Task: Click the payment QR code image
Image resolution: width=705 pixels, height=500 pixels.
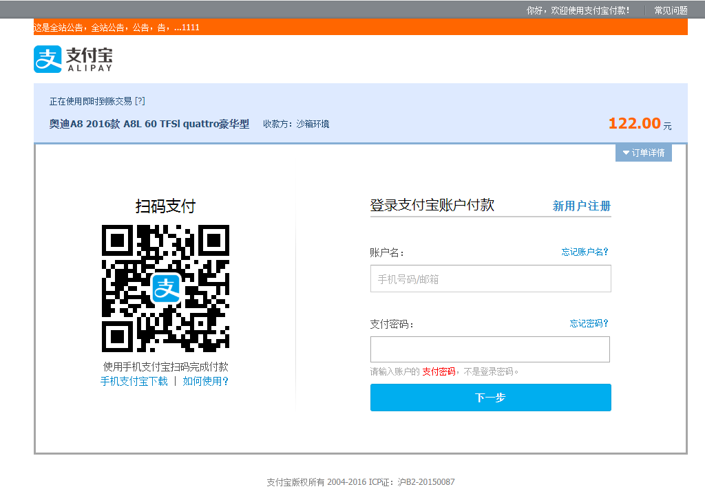Action: (165, 288)
